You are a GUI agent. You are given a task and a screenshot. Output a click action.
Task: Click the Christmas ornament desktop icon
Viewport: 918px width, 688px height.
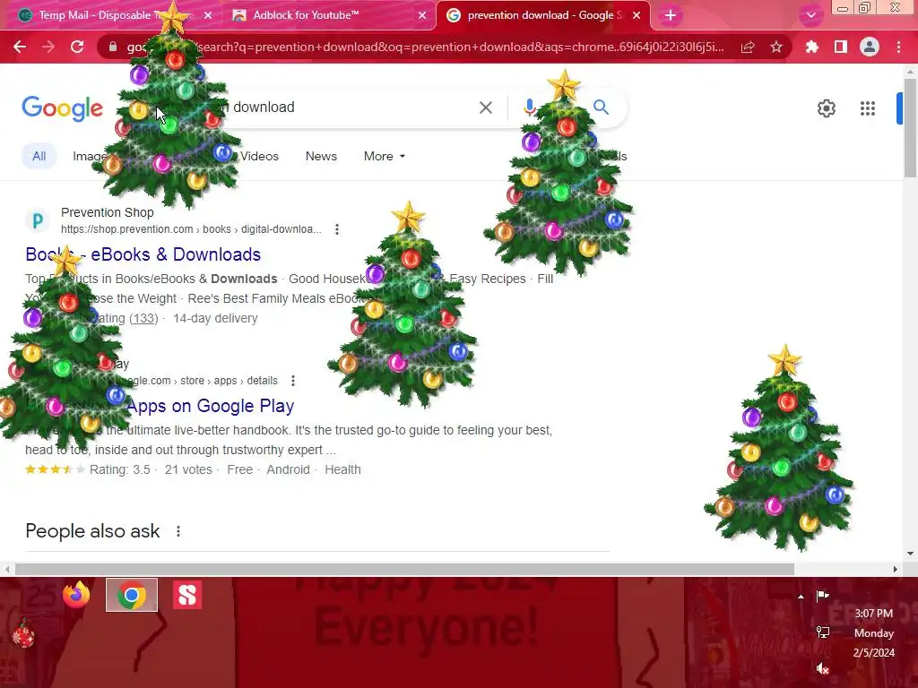pyautogui.click(x=23, y=634)
